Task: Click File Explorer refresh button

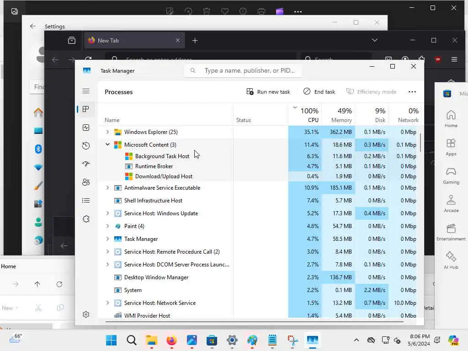Action: pyautogui.click(x=59, y=284)
